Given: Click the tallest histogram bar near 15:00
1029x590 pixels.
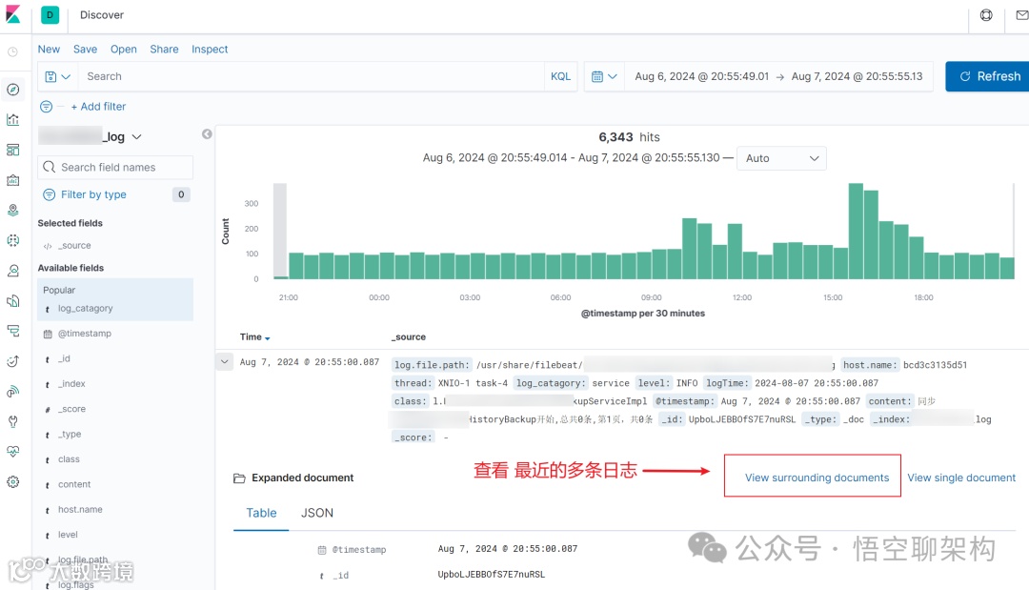Looking at the screenshot, I should [x=856, y=231].
